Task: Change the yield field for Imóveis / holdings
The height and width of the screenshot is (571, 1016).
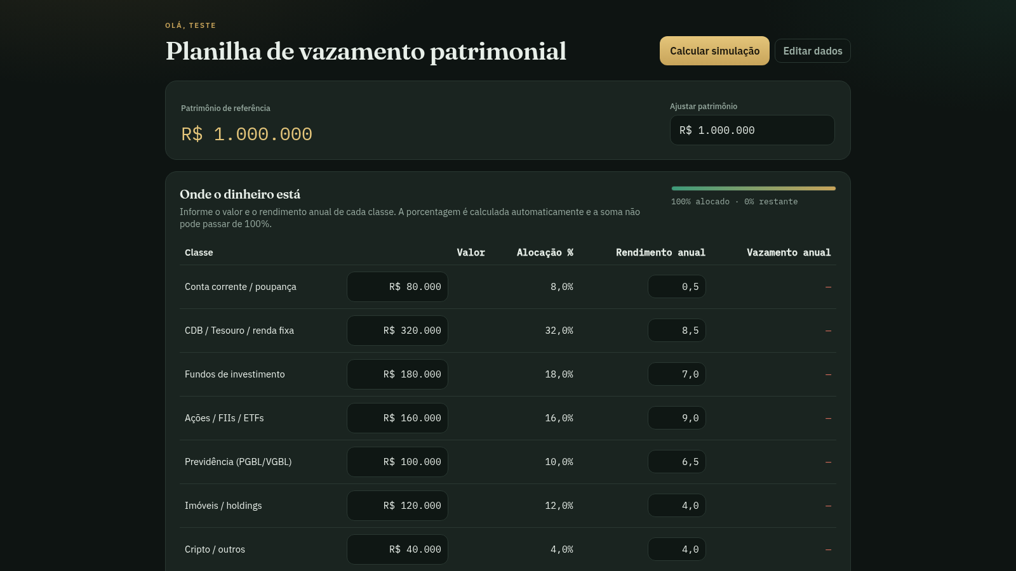Action: 677,506
